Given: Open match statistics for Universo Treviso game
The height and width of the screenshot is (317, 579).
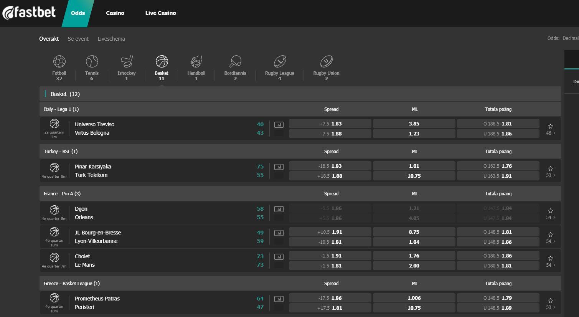Looking at the screenshot, I should (279, 124).
